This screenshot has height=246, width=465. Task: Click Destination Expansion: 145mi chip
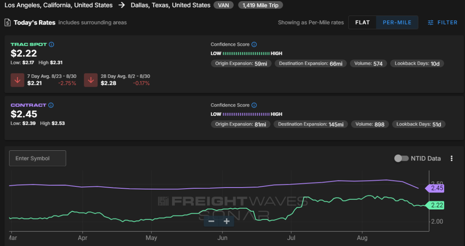tap(311, 124)
